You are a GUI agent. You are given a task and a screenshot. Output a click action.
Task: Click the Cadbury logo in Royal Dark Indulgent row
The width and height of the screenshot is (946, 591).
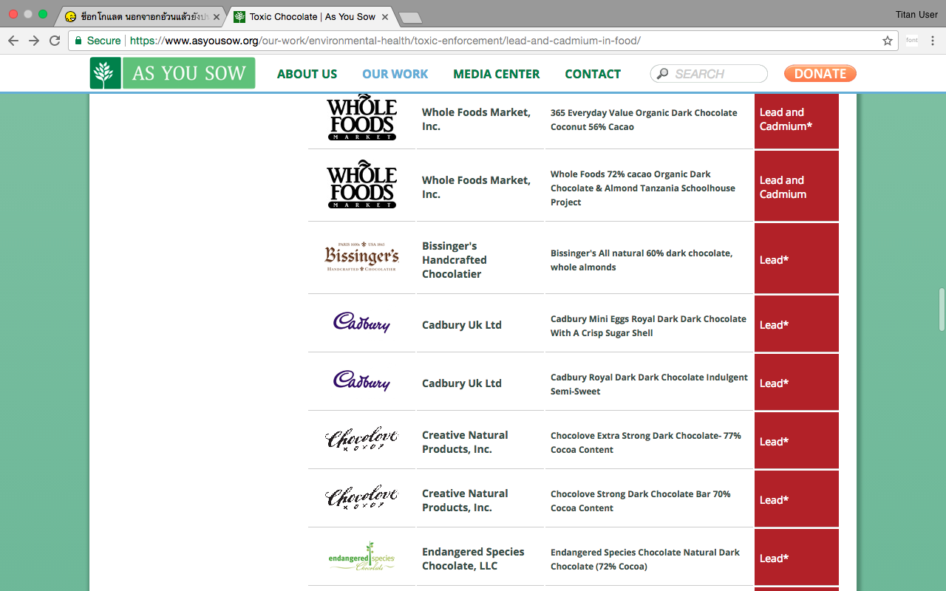[361, 380]
